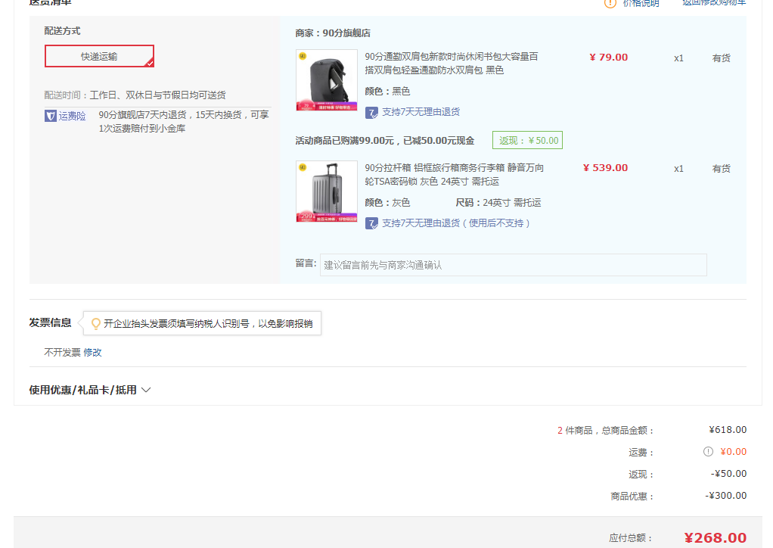Open the black backpack product thumbnail

coord(326,80)
